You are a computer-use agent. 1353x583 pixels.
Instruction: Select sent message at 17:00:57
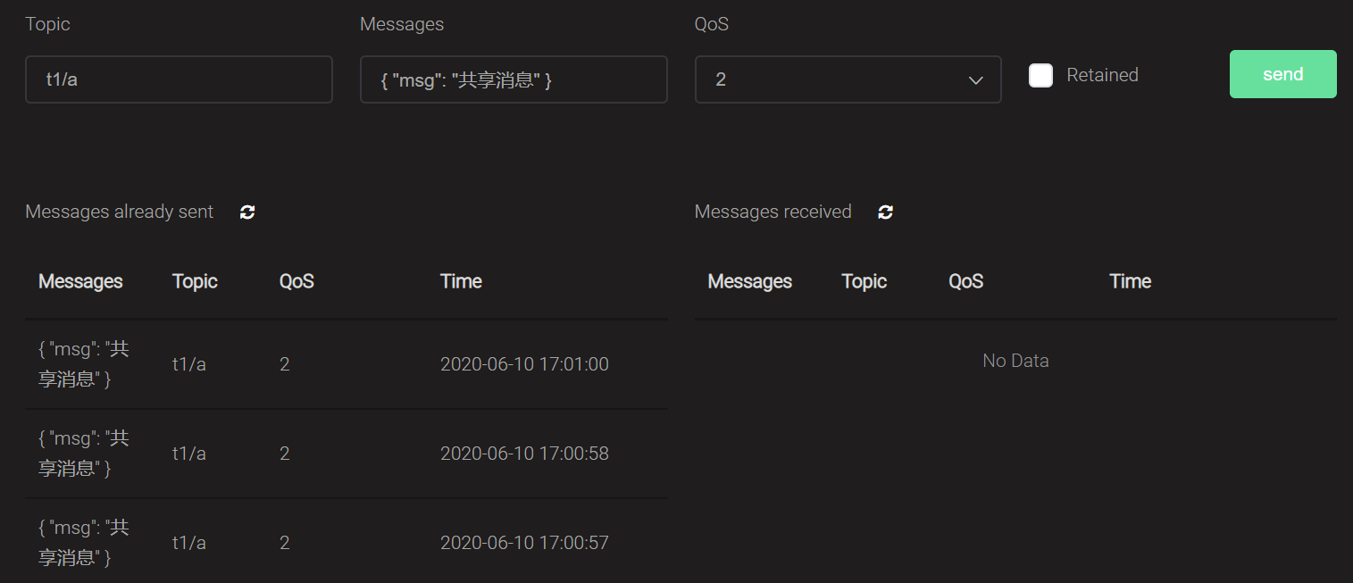346,543
